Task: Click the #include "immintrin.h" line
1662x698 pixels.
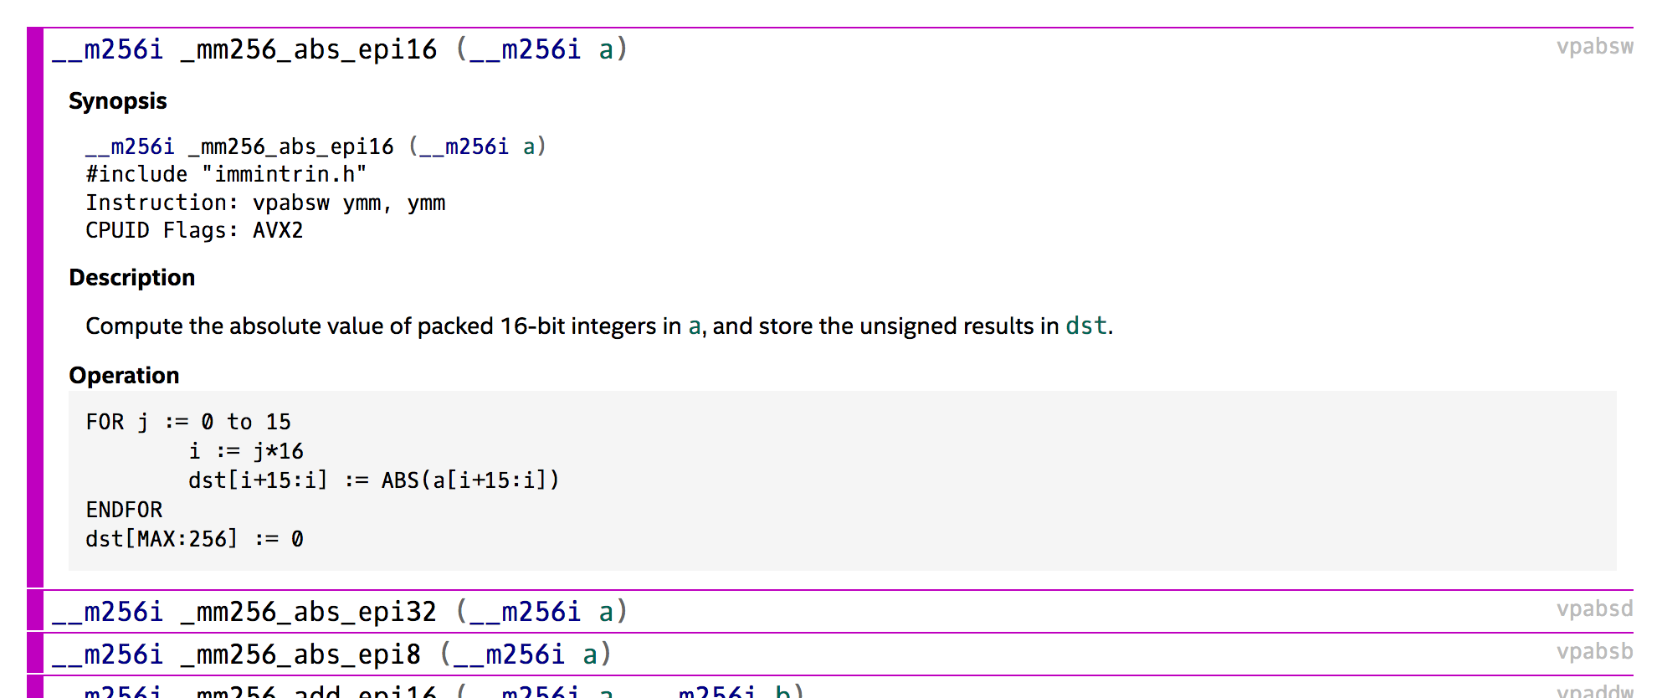Action: 226,175
